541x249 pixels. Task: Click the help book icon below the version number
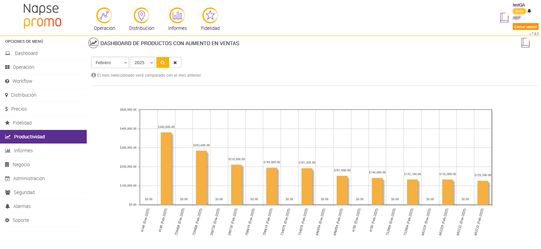point(525,43)
